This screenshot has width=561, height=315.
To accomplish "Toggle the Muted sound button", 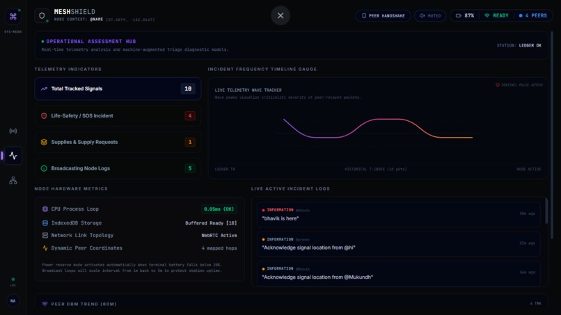I will 430,16.
